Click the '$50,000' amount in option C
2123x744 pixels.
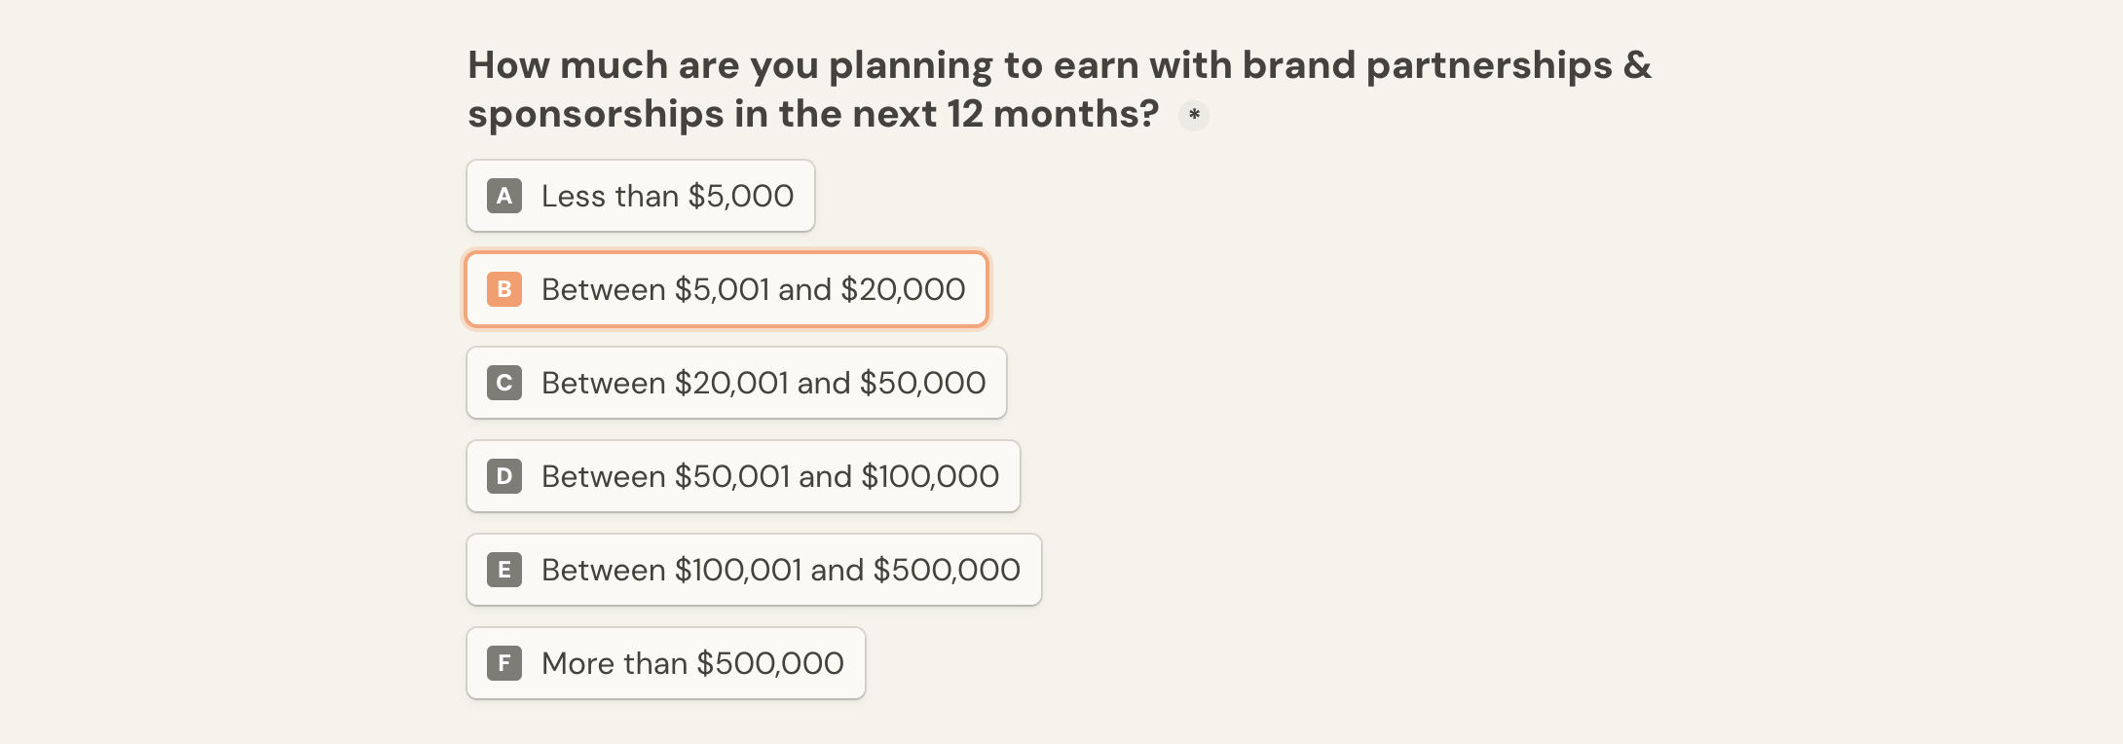click(922, 383)
